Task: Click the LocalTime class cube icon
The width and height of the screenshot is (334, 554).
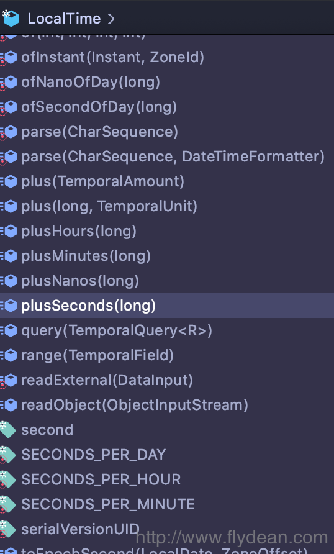Action: pos(10,18)
